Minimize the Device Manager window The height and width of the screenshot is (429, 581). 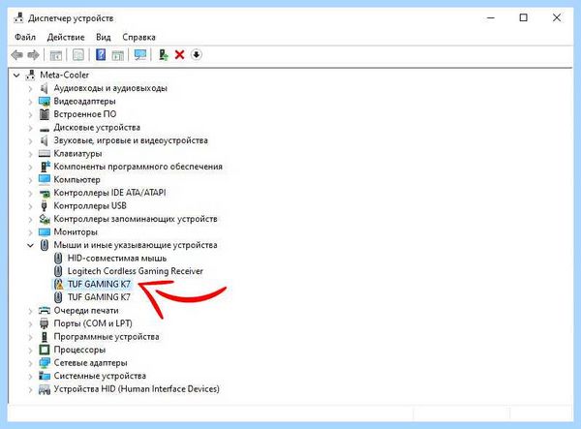[491, 17]
